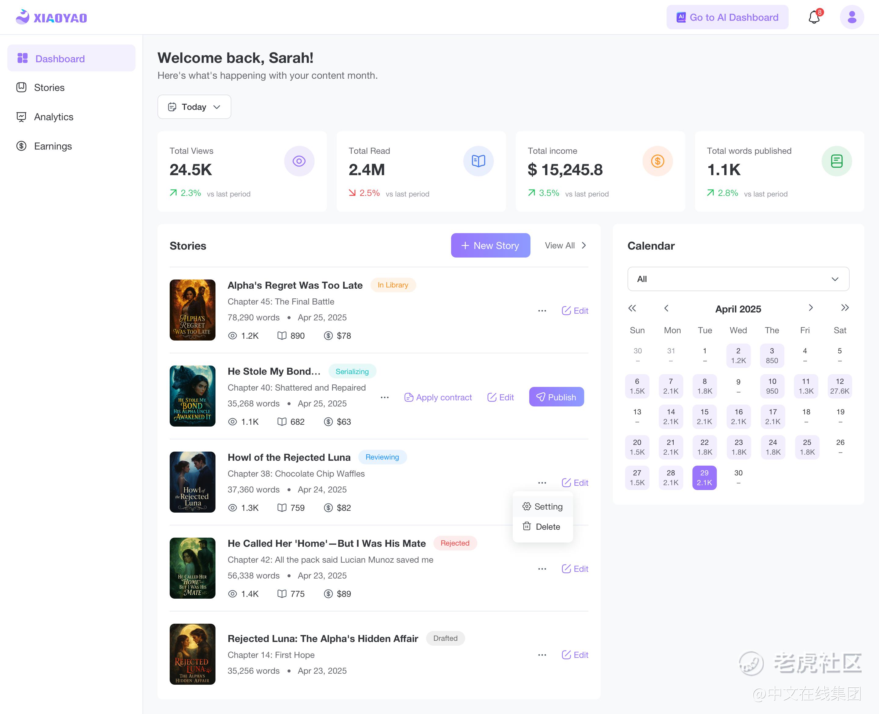
Task: Click Apply contract link
Action: point(438,397)
